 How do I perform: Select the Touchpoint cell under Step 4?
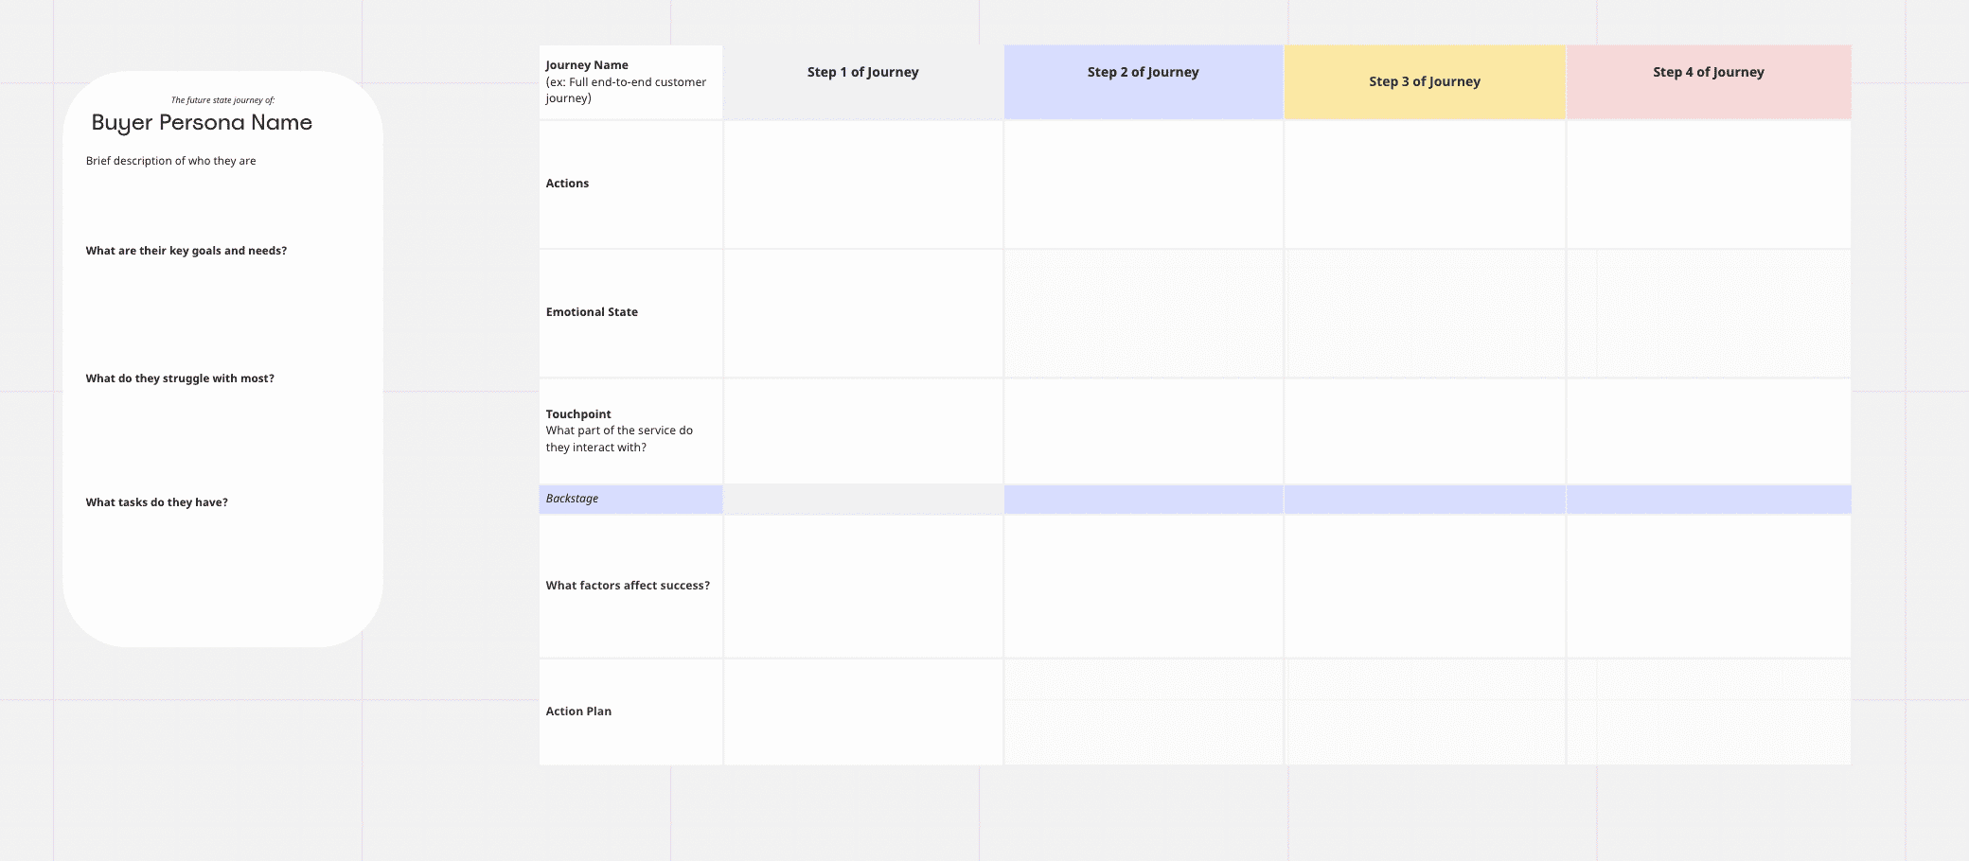[x=1709, y=431]
